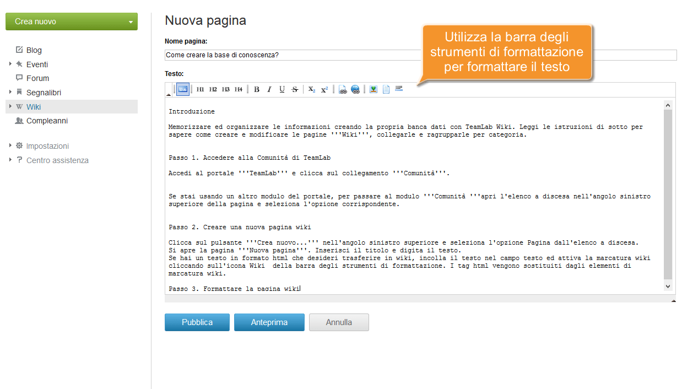The width and height of the screenshot is (682, 389).
Task: Toggle italic formatting
Action: coord(269,89)
